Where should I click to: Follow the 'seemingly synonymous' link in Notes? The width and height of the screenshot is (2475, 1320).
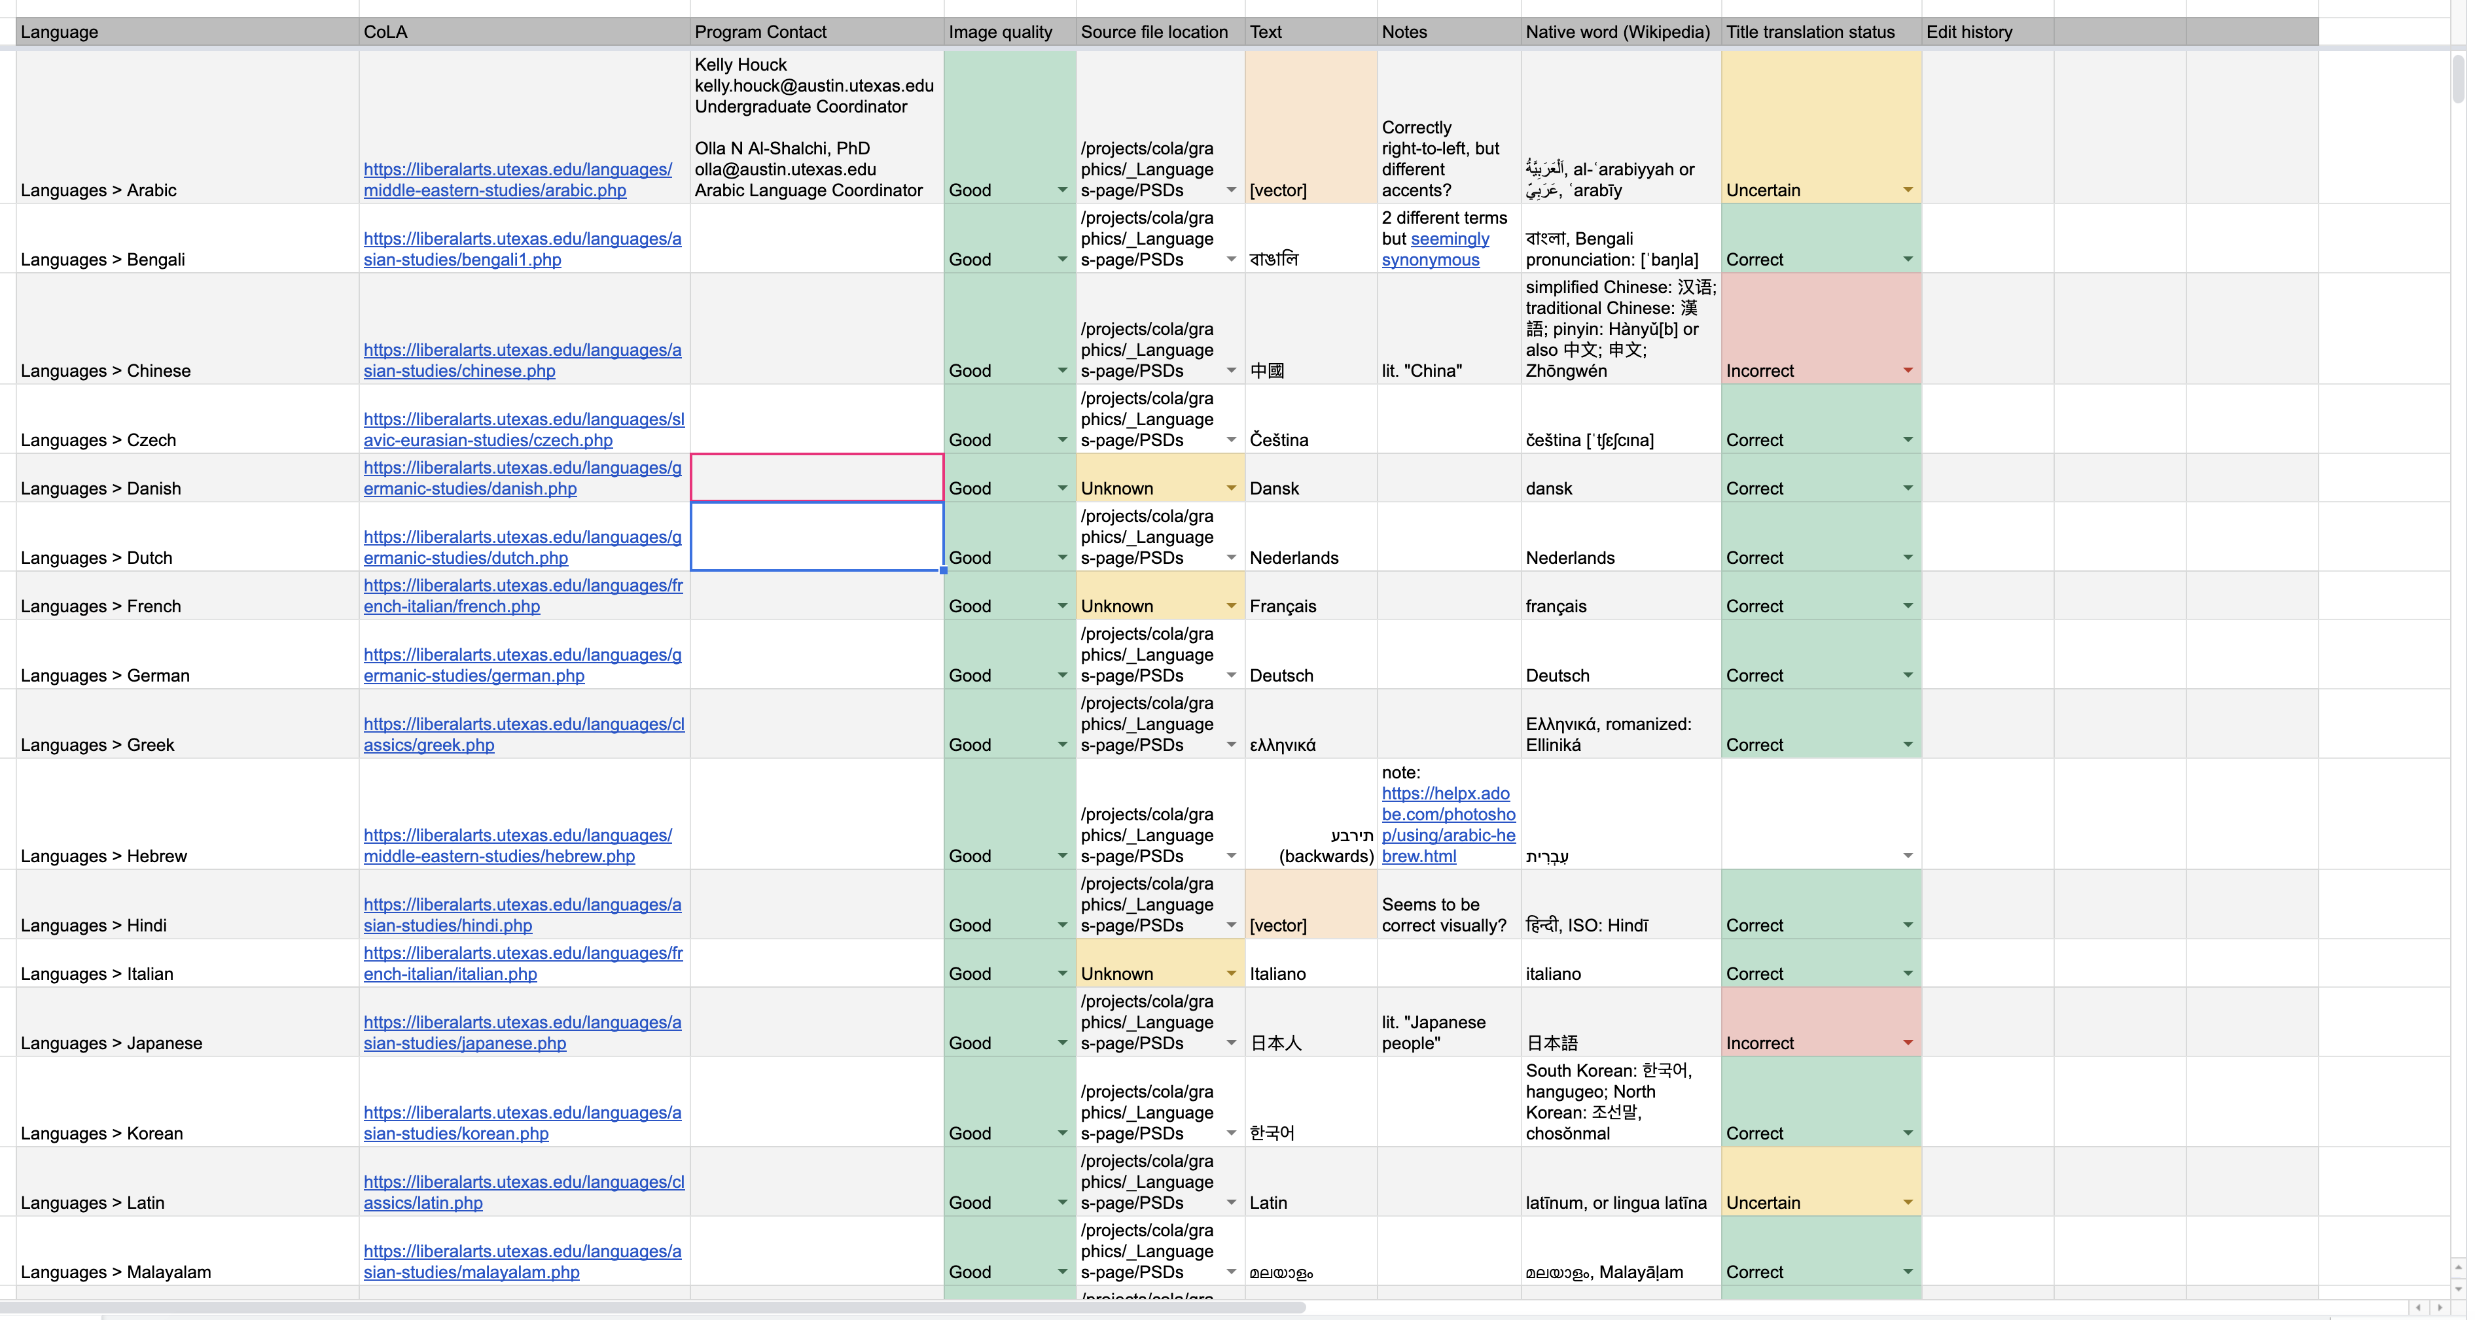point(1435,250)
